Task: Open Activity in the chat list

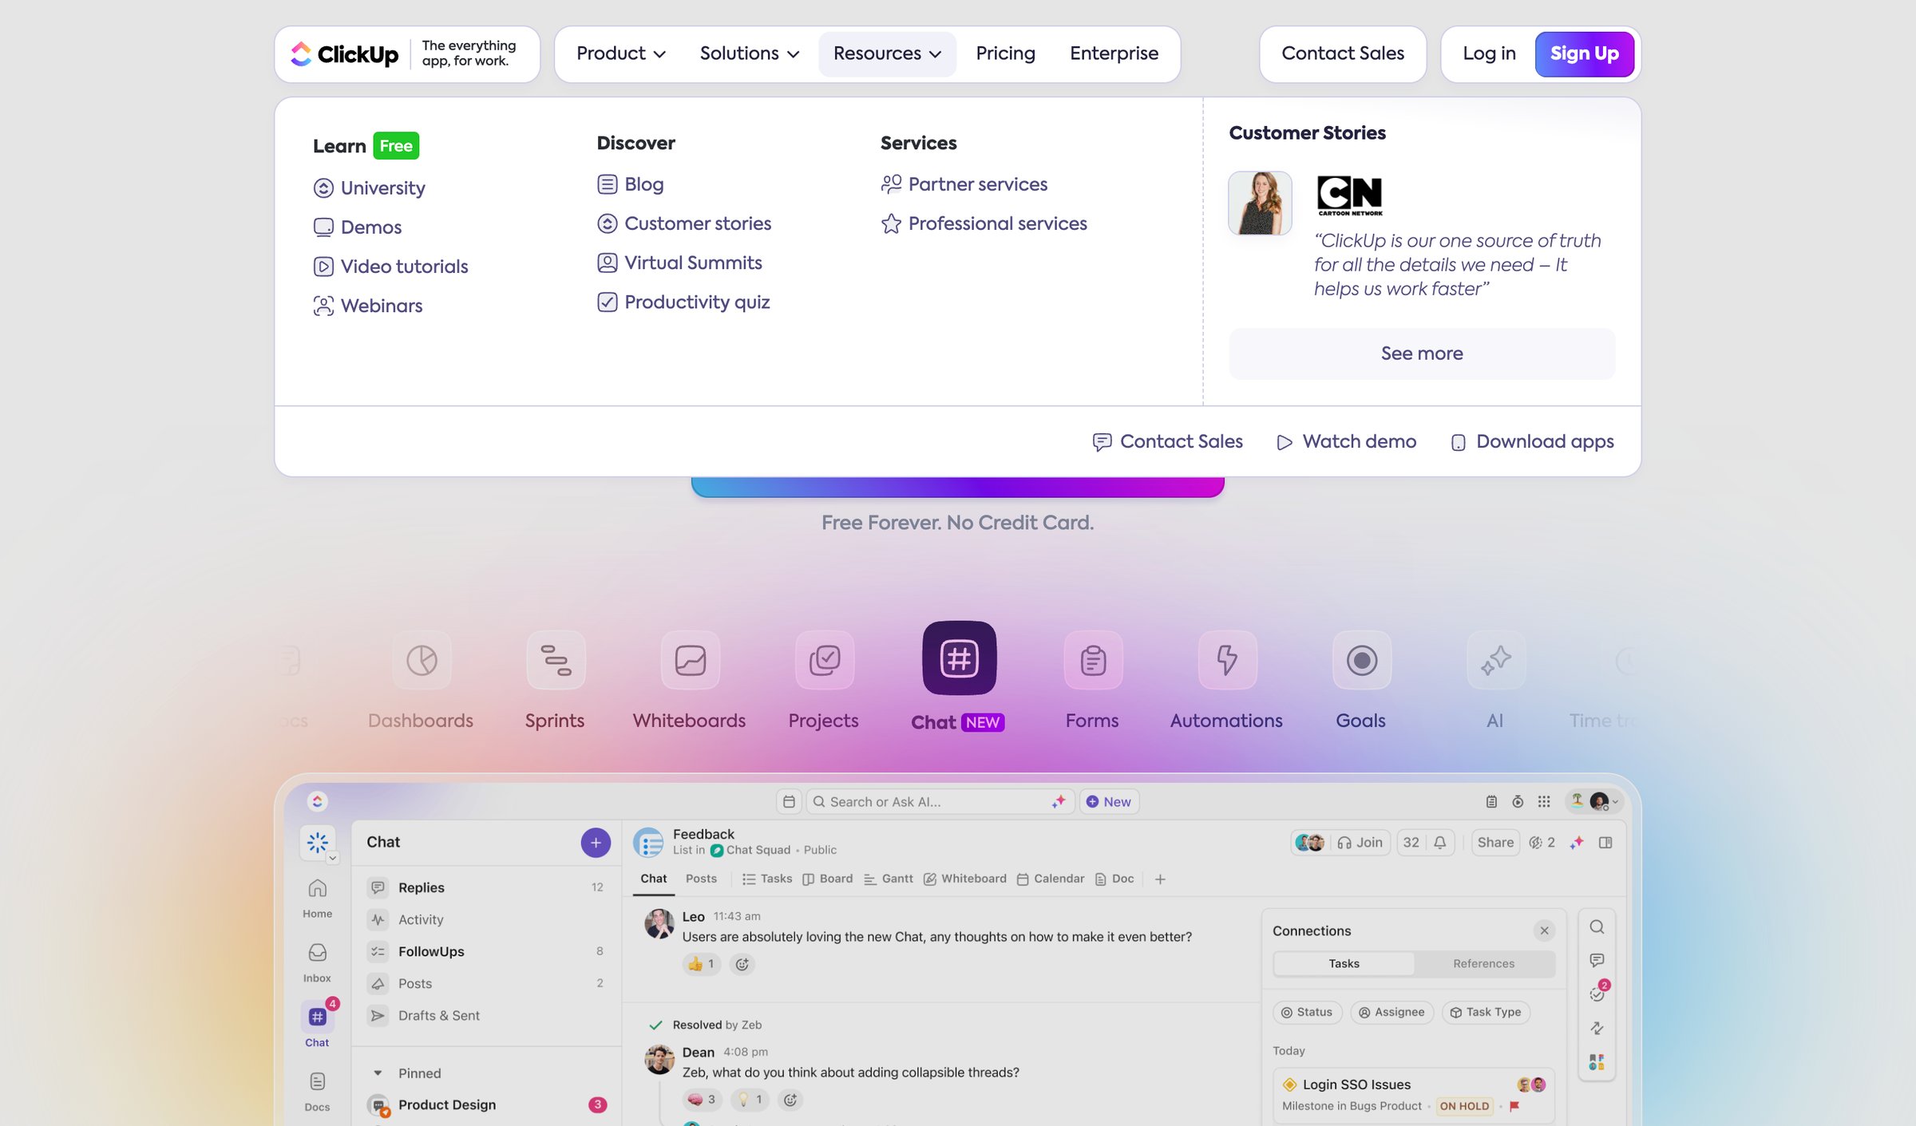Action: (486, 919)
